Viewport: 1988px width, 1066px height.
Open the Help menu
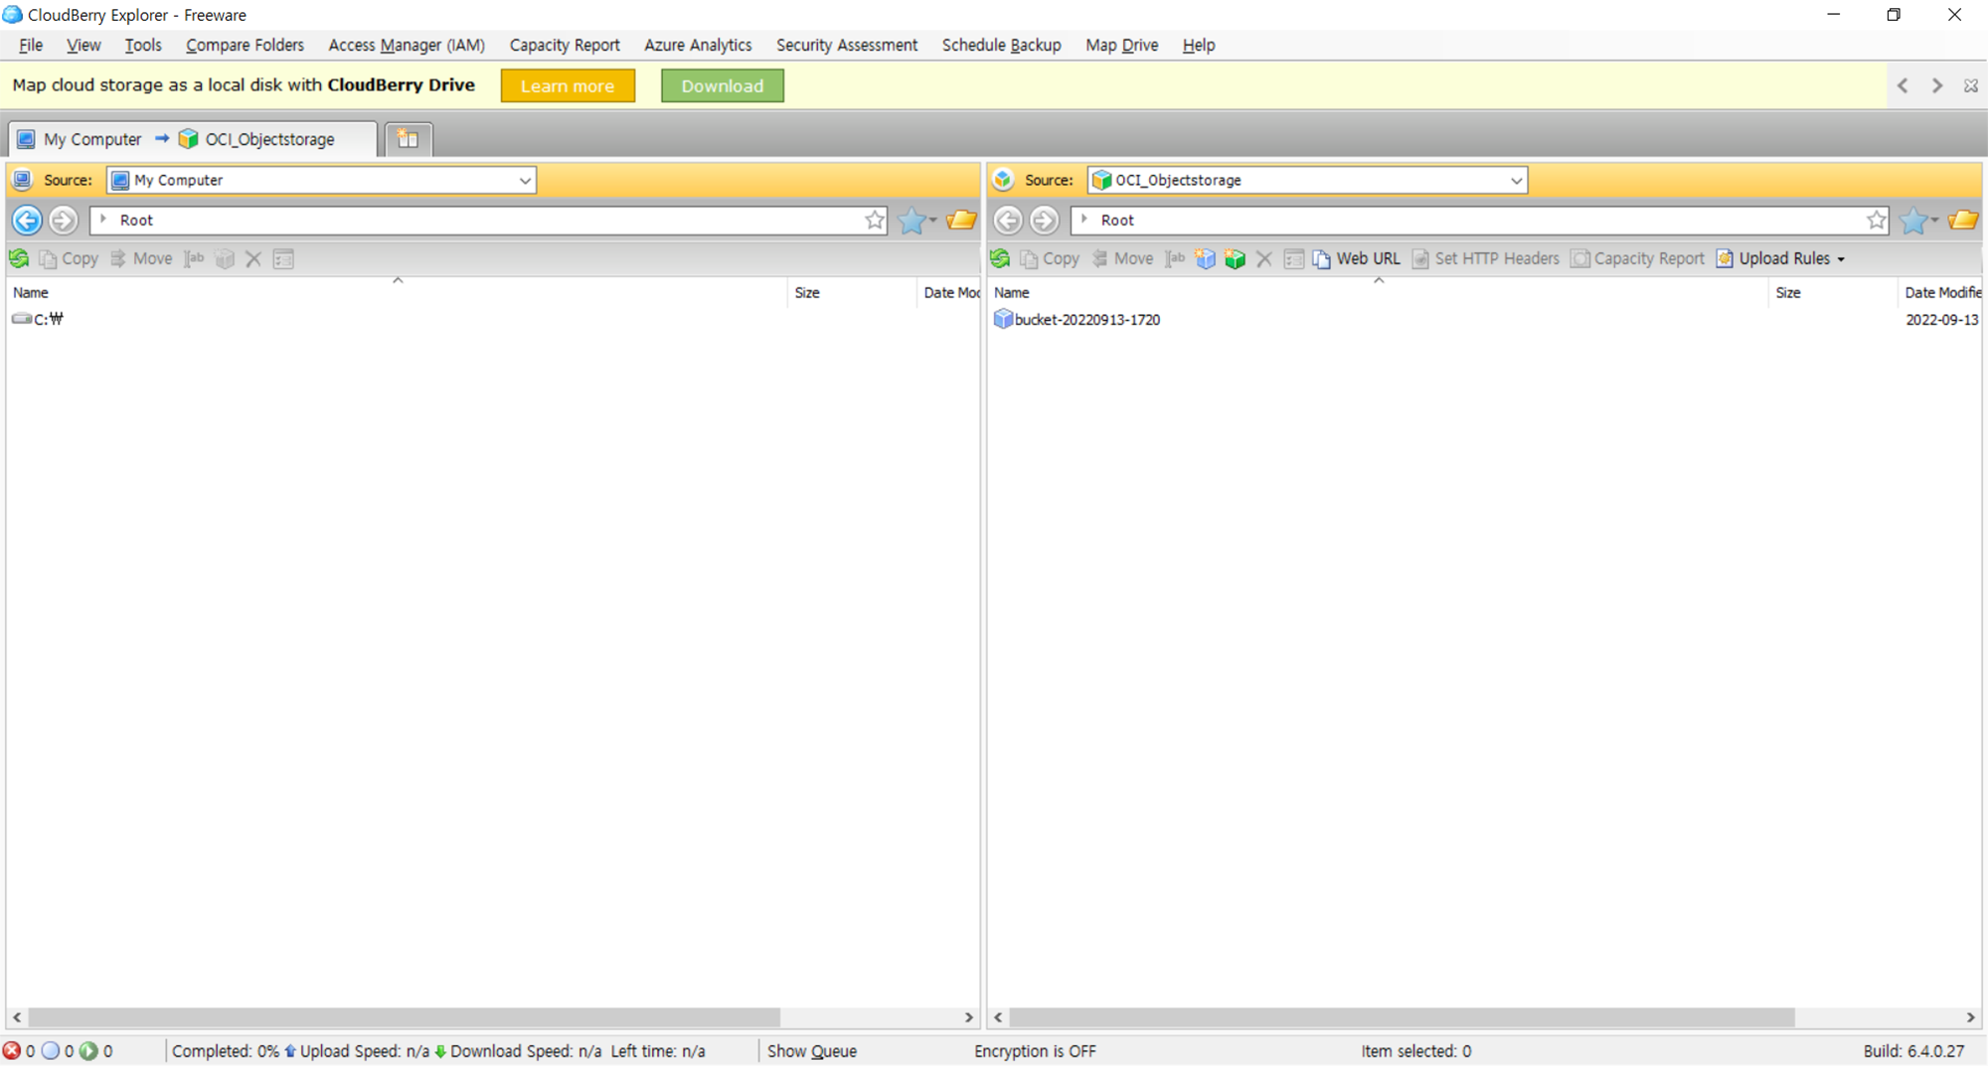(1199, 45)
